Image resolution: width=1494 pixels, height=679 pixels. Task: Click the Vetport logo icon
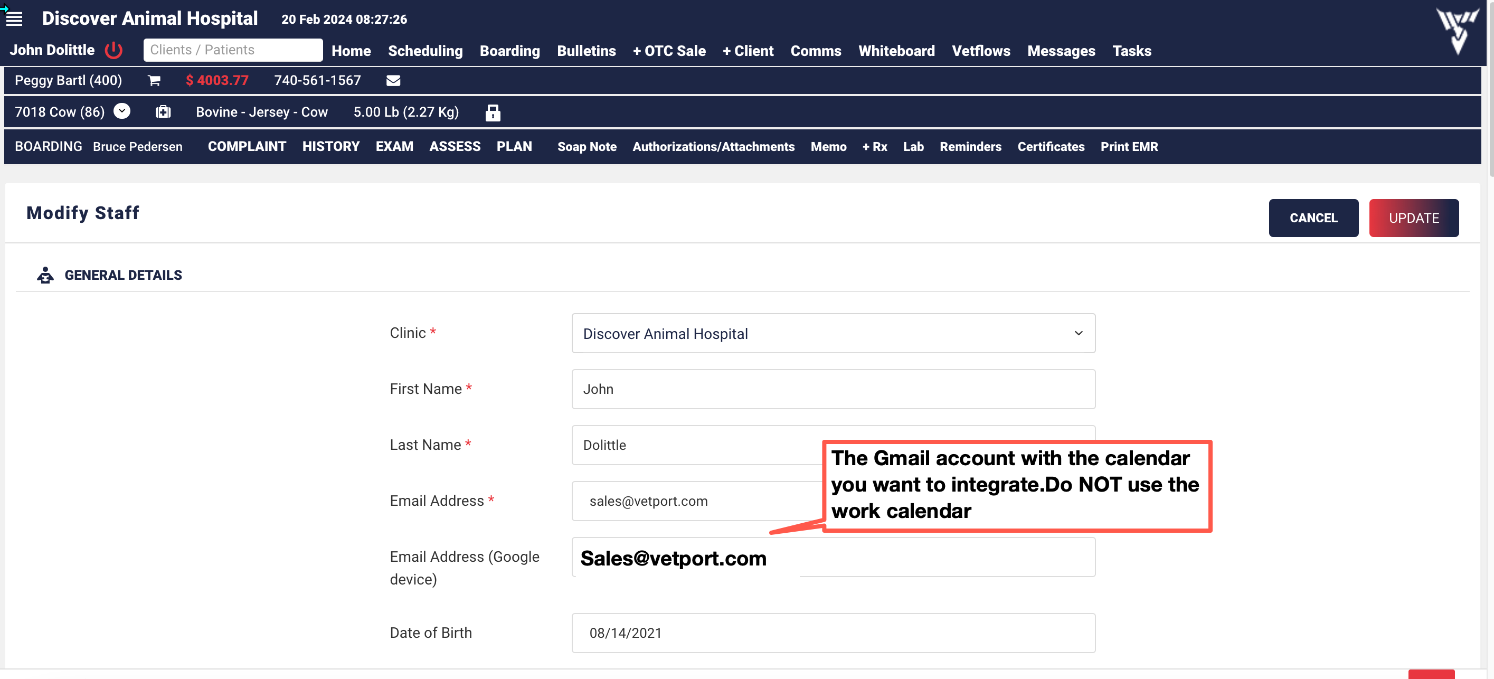click(x=1457, y=31)
